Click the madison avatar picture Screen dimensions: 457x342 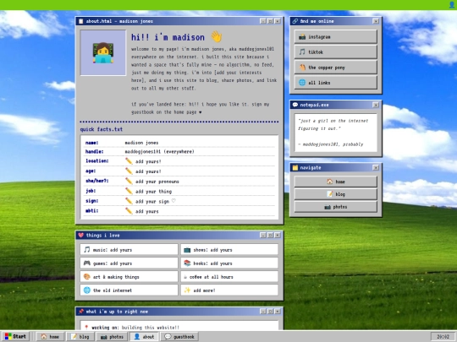(x=103, y=53)
